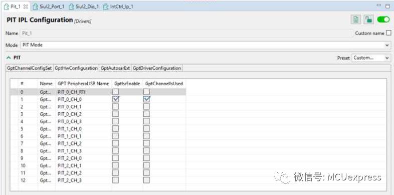This screenshot has height=195, width=394.
Task: Select the PIT_2_CH_3 cell
Action: (x=70, y=180)
